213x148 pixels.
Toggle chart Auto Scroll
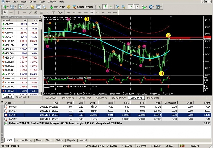click(x=131, y=7)
